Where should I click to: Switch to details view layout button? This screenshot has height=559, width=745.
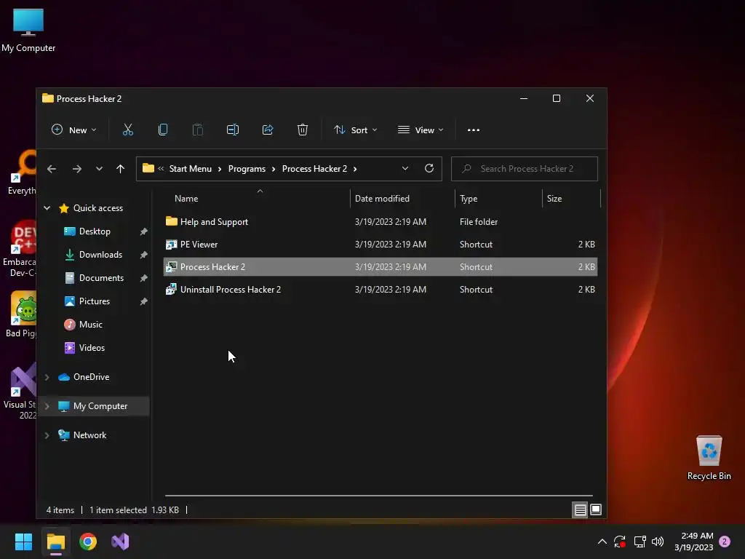[580, 510]
